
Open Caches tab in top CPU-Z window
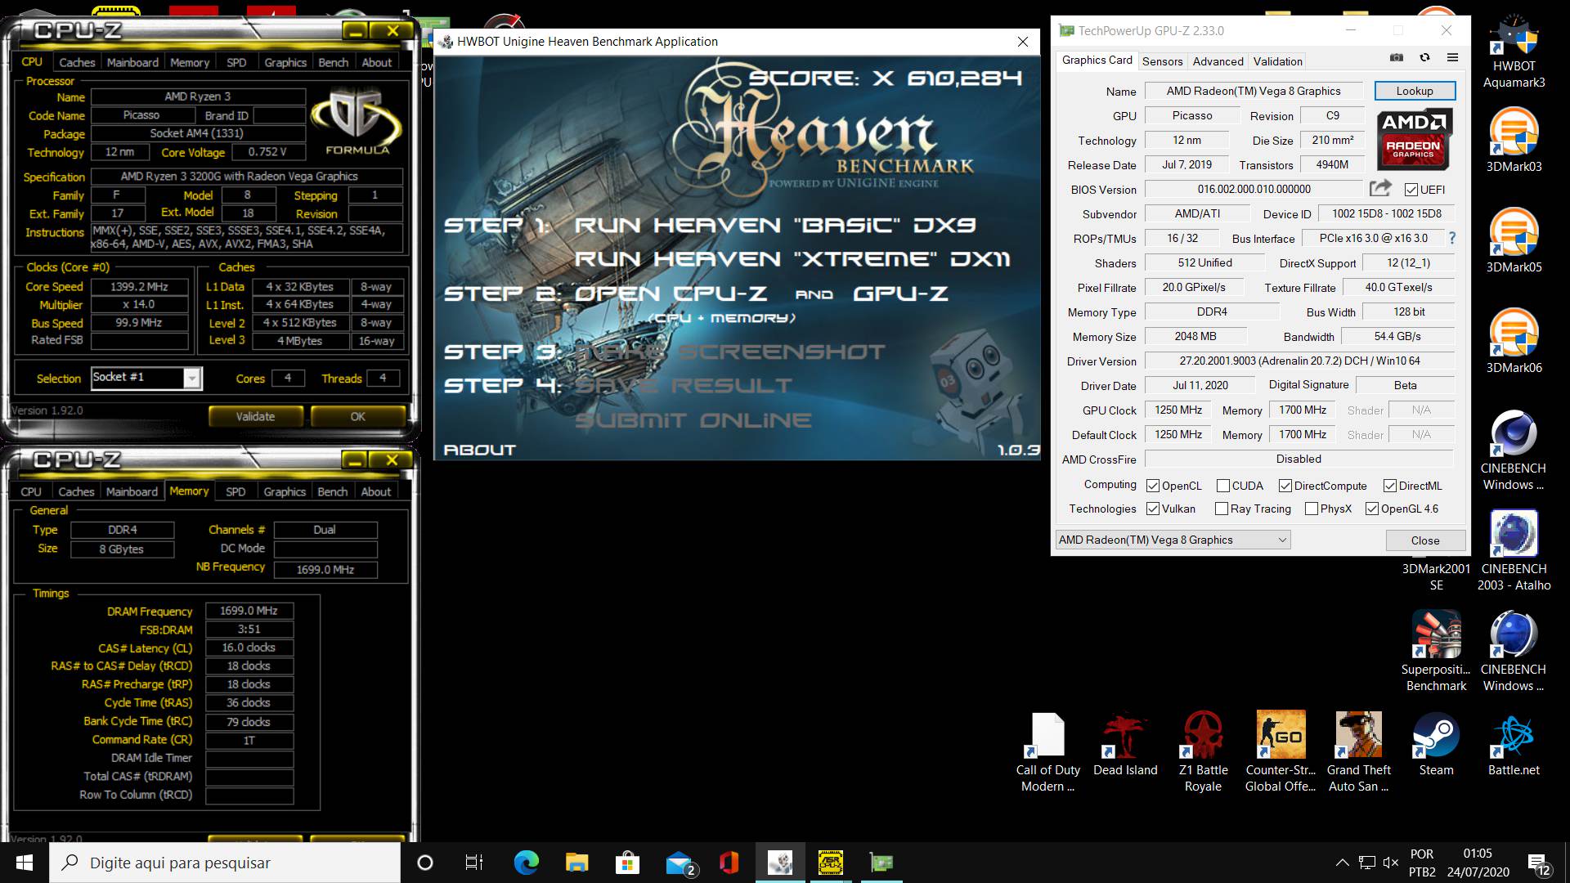tap(77, 62)
